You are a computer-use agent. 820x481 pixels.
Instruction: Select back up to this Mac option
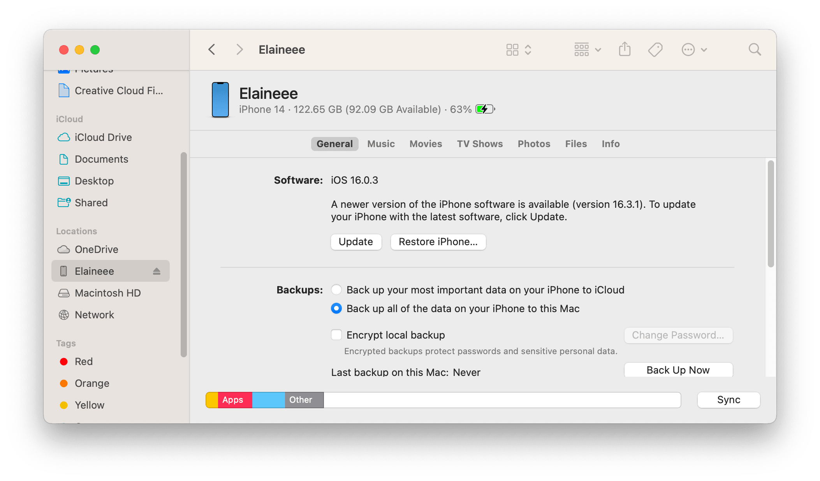pyautogui.click(x=336, y=309)
